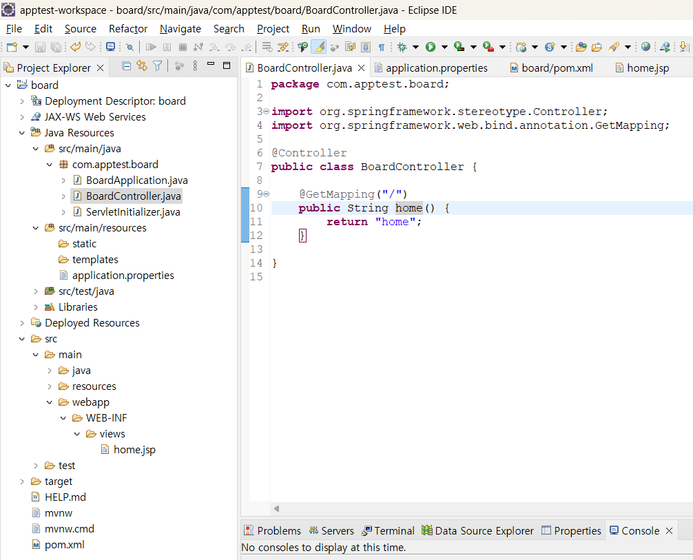
Task: Open the Servers view tab
Action: tap(331, 530)
